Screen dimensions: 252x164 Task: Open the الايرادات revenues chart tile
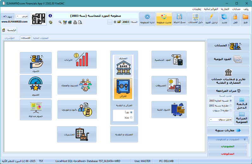click(x=77, y=59)
